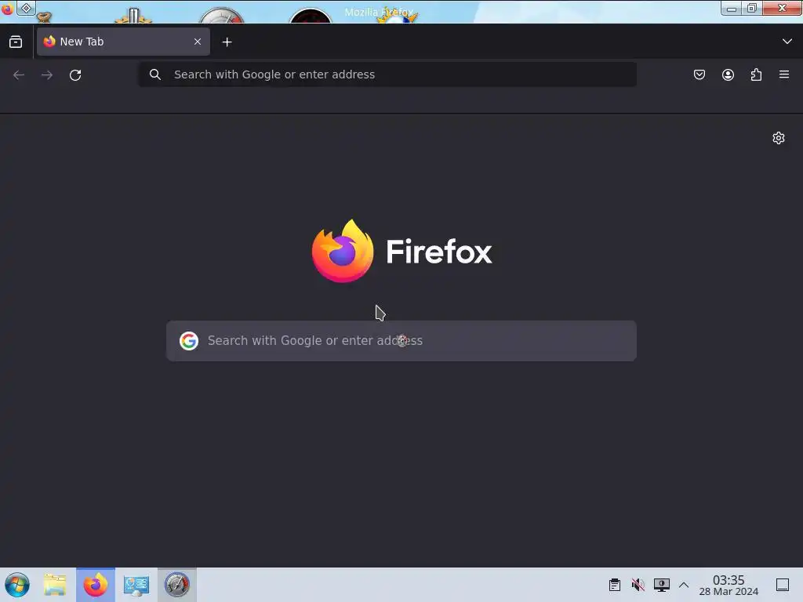Close the Mozilla Firefox window
The height and width of the screenshot is (602, 803).
pyautogui.click(x=782, y=8)
